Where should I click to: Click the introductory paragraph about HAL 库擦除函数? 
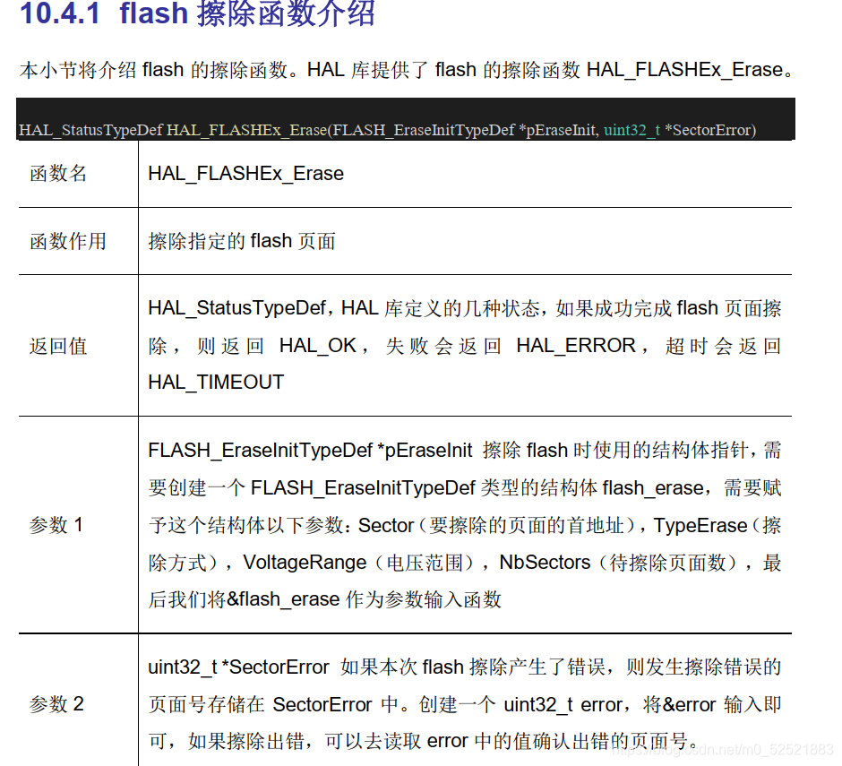412,69
